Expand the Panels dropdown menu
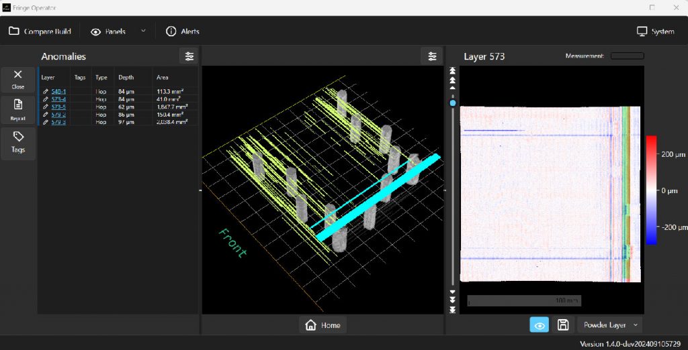This screenshot has height=350, width=688. (x=142, y=31)
